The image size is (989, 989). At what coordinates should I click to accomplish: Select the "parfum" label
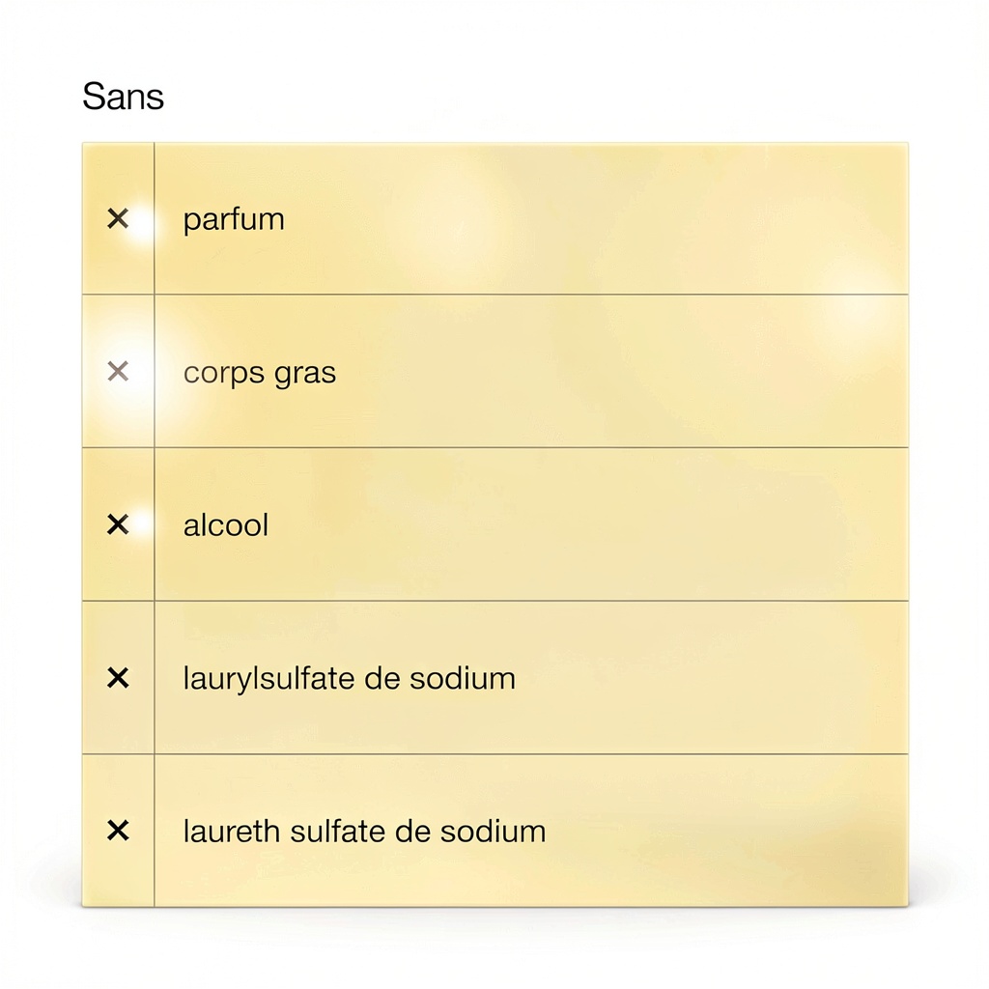234,220
